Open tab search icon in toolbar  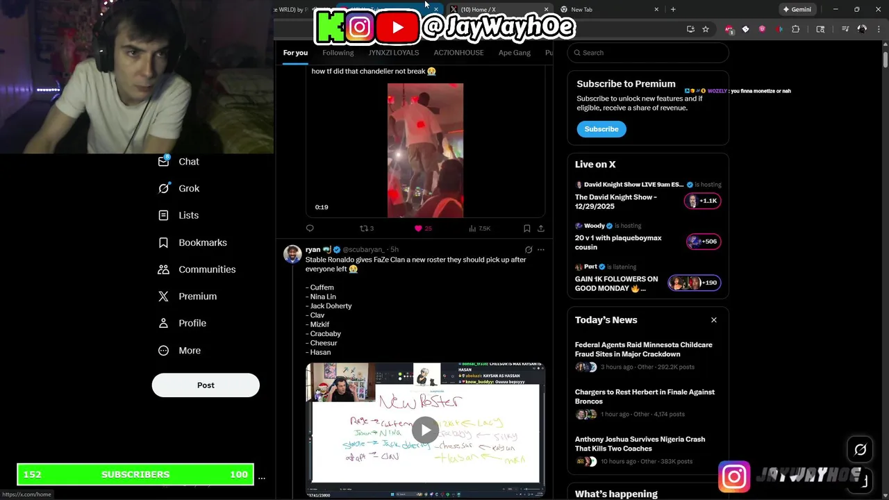tap(820, 29)
